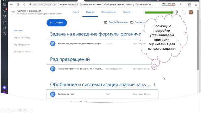Open assignment Выполните тест
The image size is (201, 113).
coord(66,94)
